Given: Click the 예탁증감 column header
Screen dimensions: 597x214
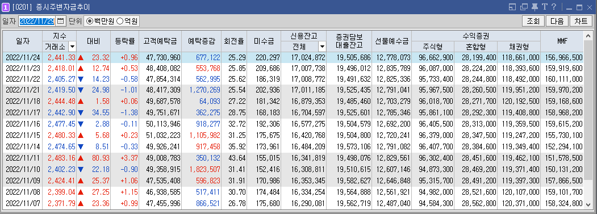Looking at the screenshot, I should pyautogui.click(x=202, y=41).
